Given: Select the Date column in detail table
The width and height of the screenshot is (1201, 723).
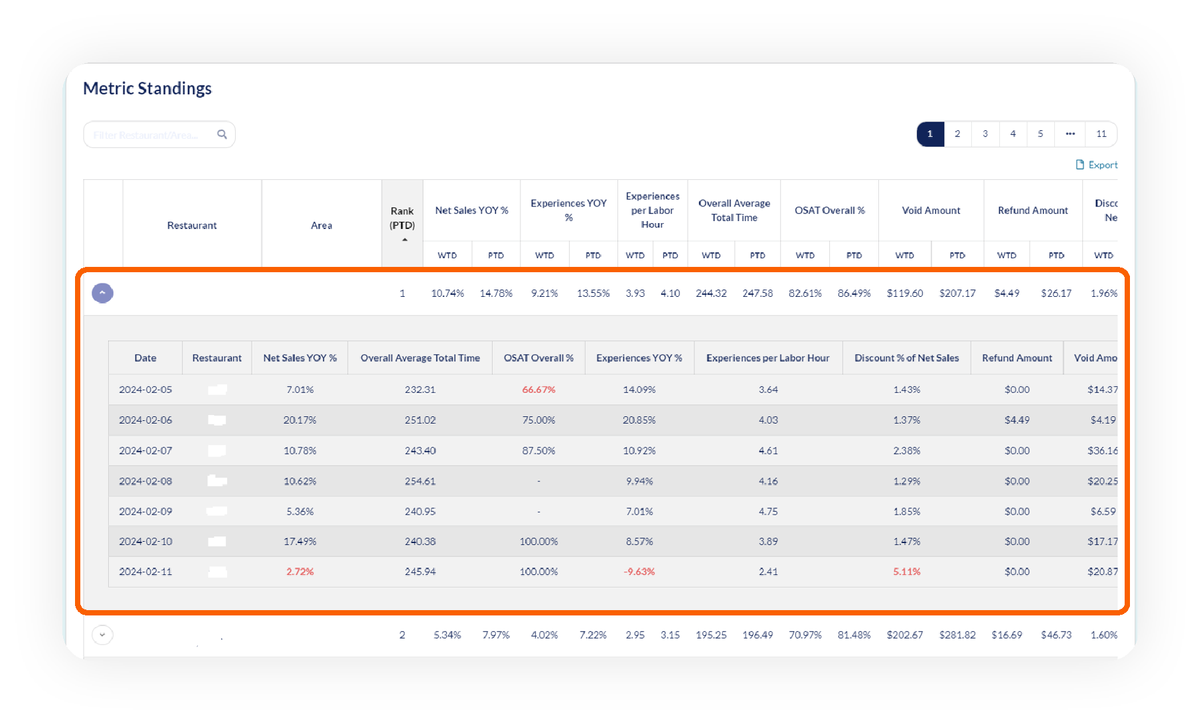Looking at the screenshot, I should [145, 358].
